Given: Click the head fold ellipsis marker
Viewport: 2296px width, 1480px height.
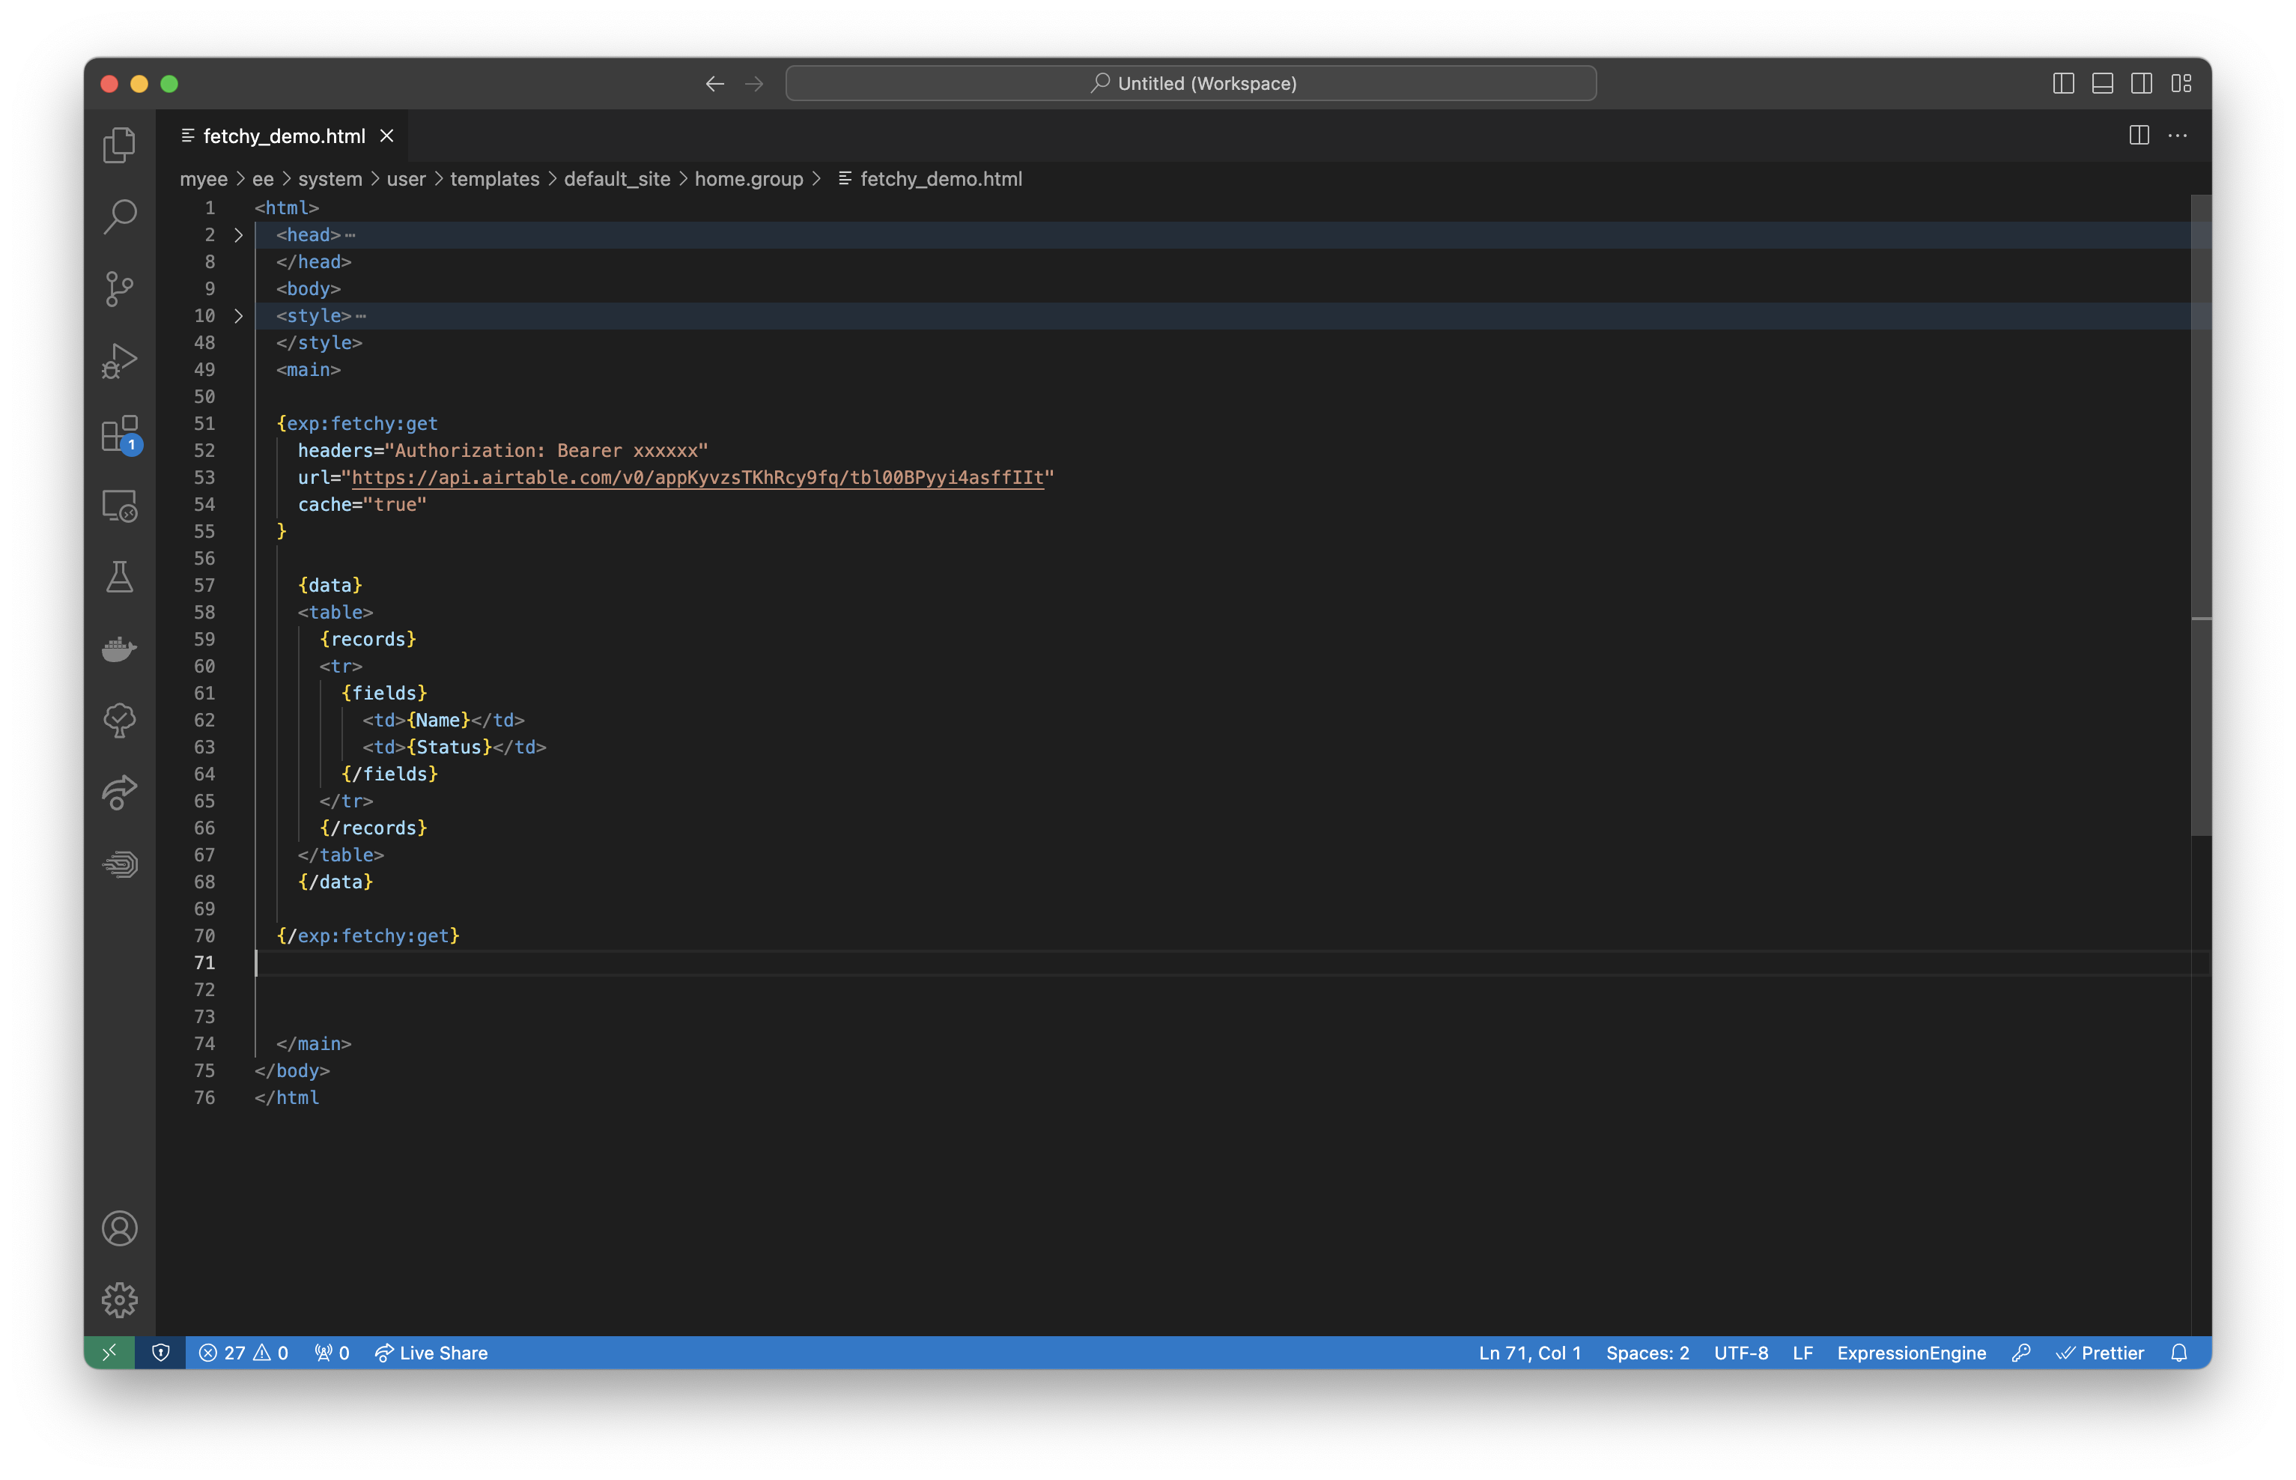Looking at the screenshot, I should 350,235.
